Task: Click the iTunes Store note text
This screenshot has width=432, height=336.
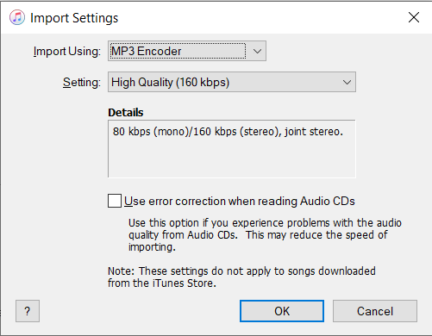Action: tap(241, 277)
